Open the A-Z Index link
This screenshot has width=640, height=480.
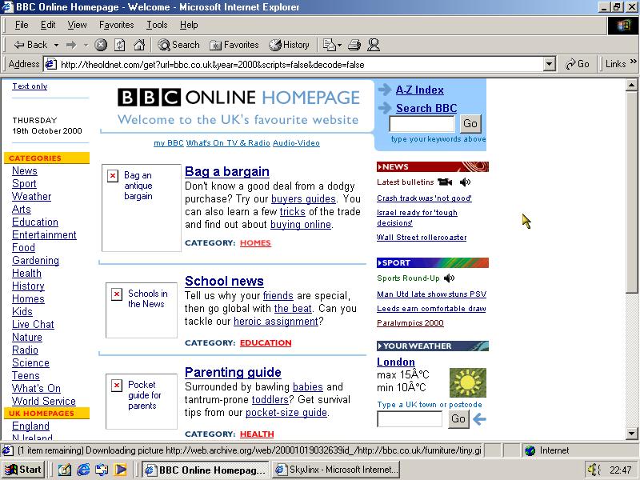coord(419,90)
